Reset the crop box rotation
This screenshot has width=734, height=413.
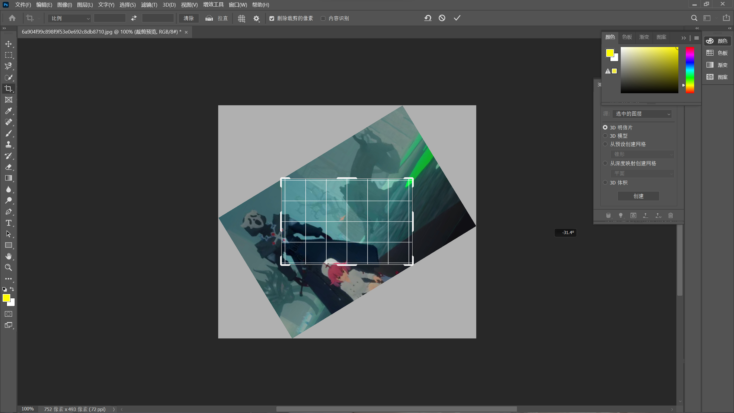(428, 18)
